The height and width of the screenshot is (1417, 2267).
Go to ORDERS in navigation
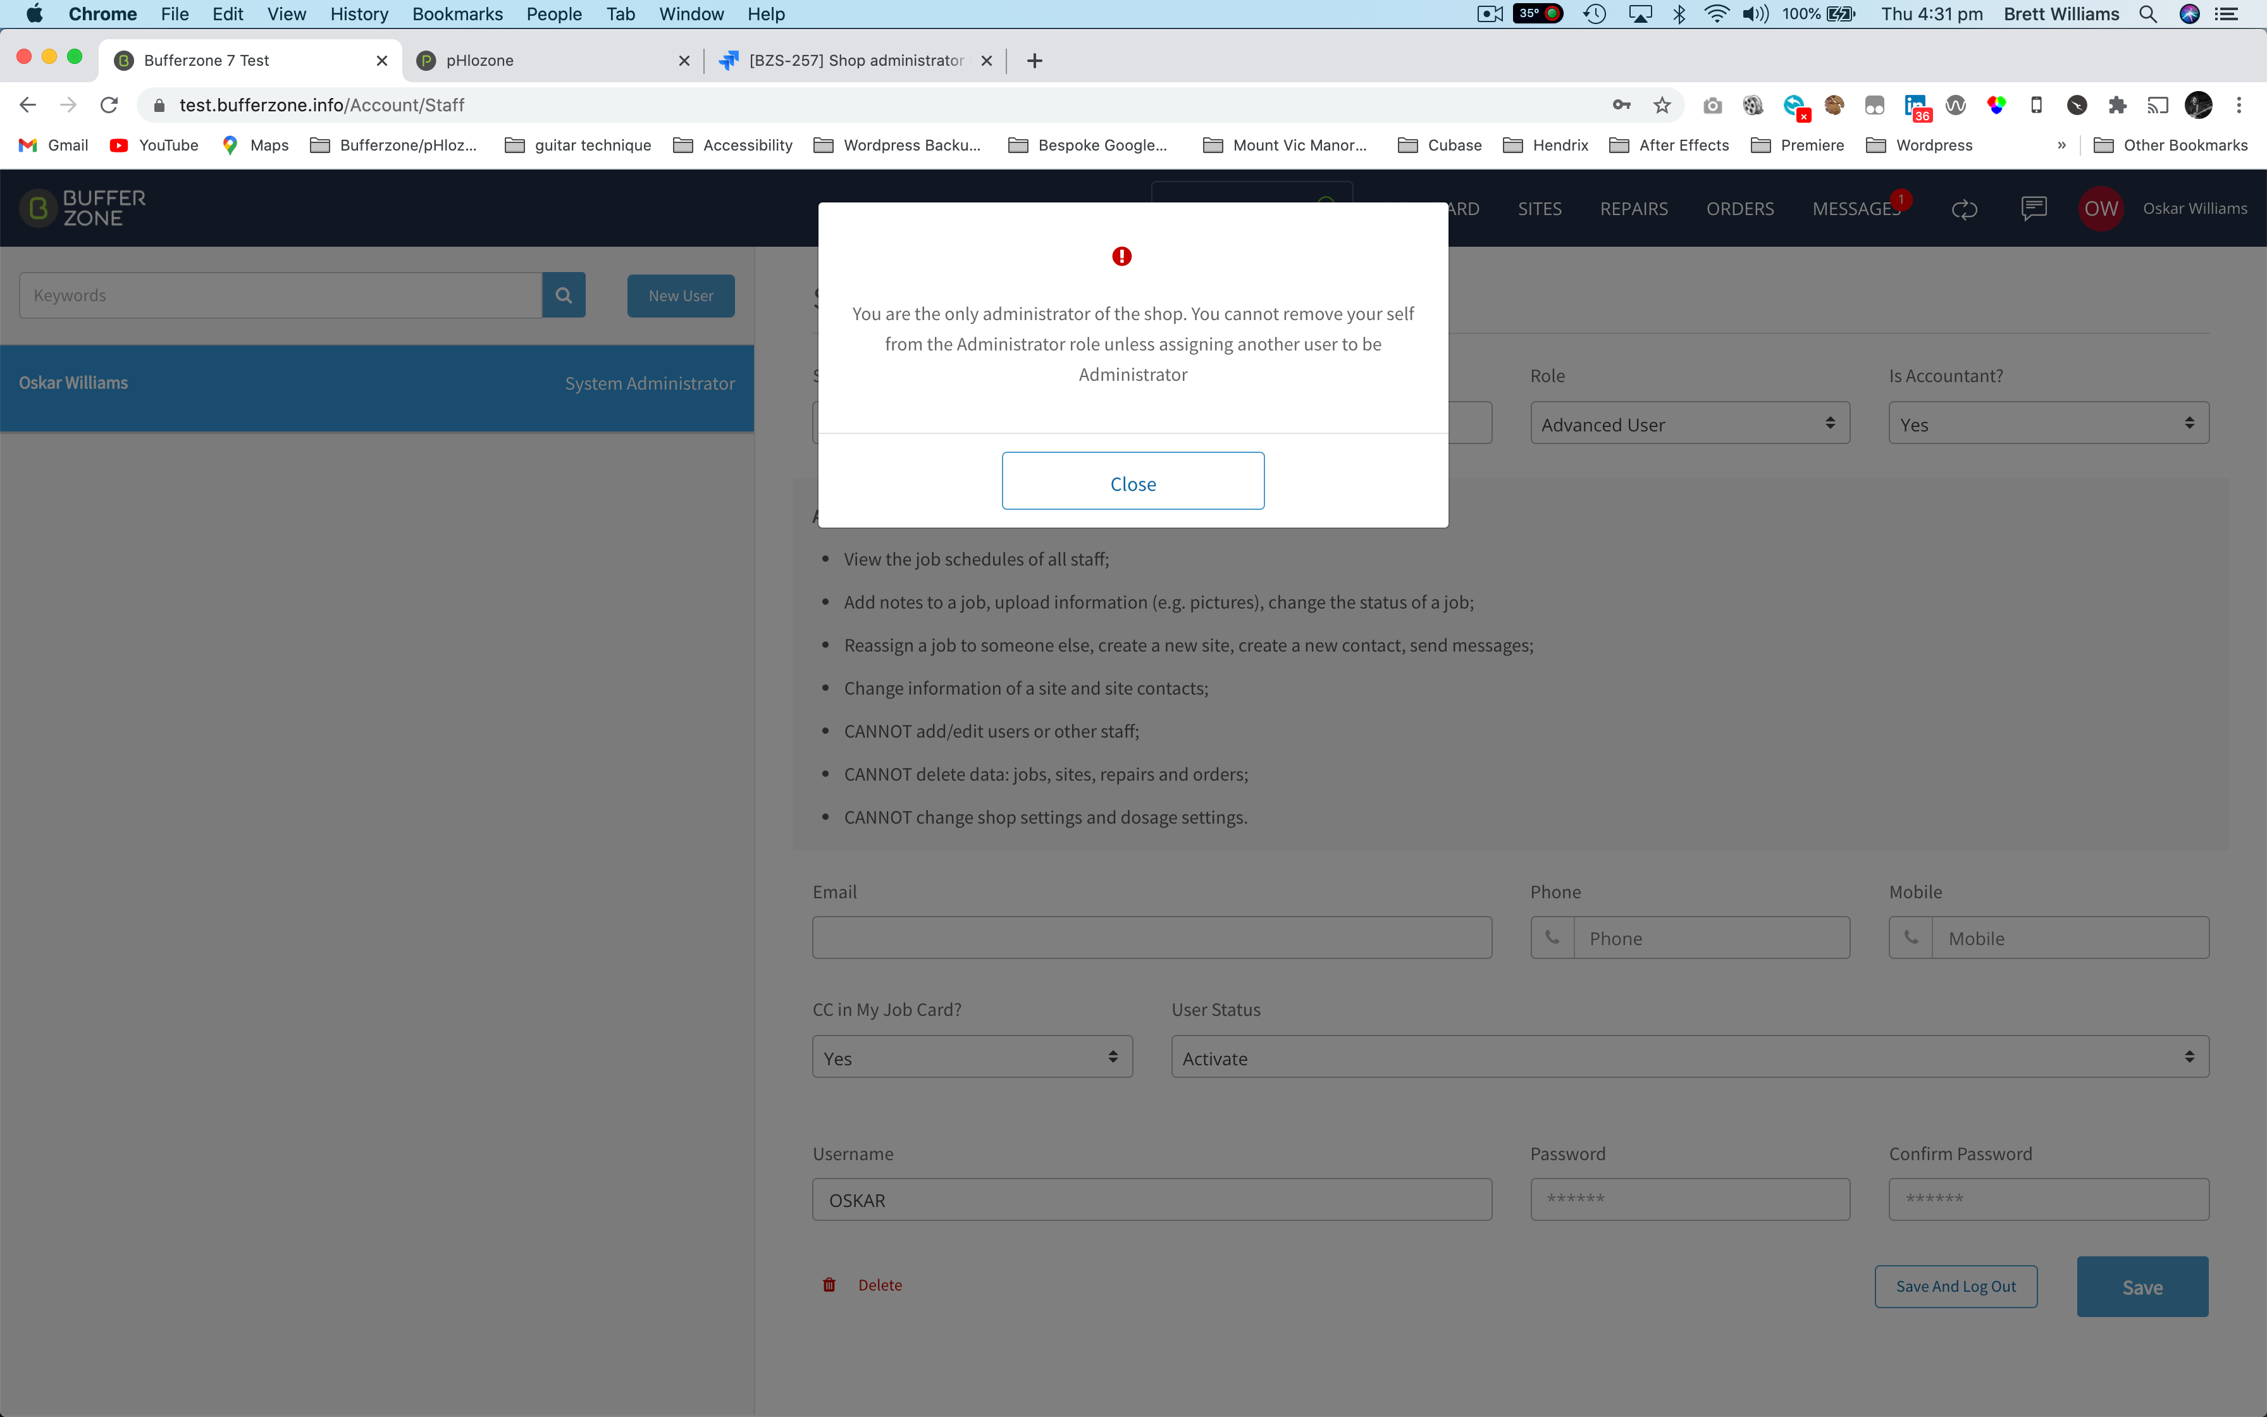[1739, 208]
